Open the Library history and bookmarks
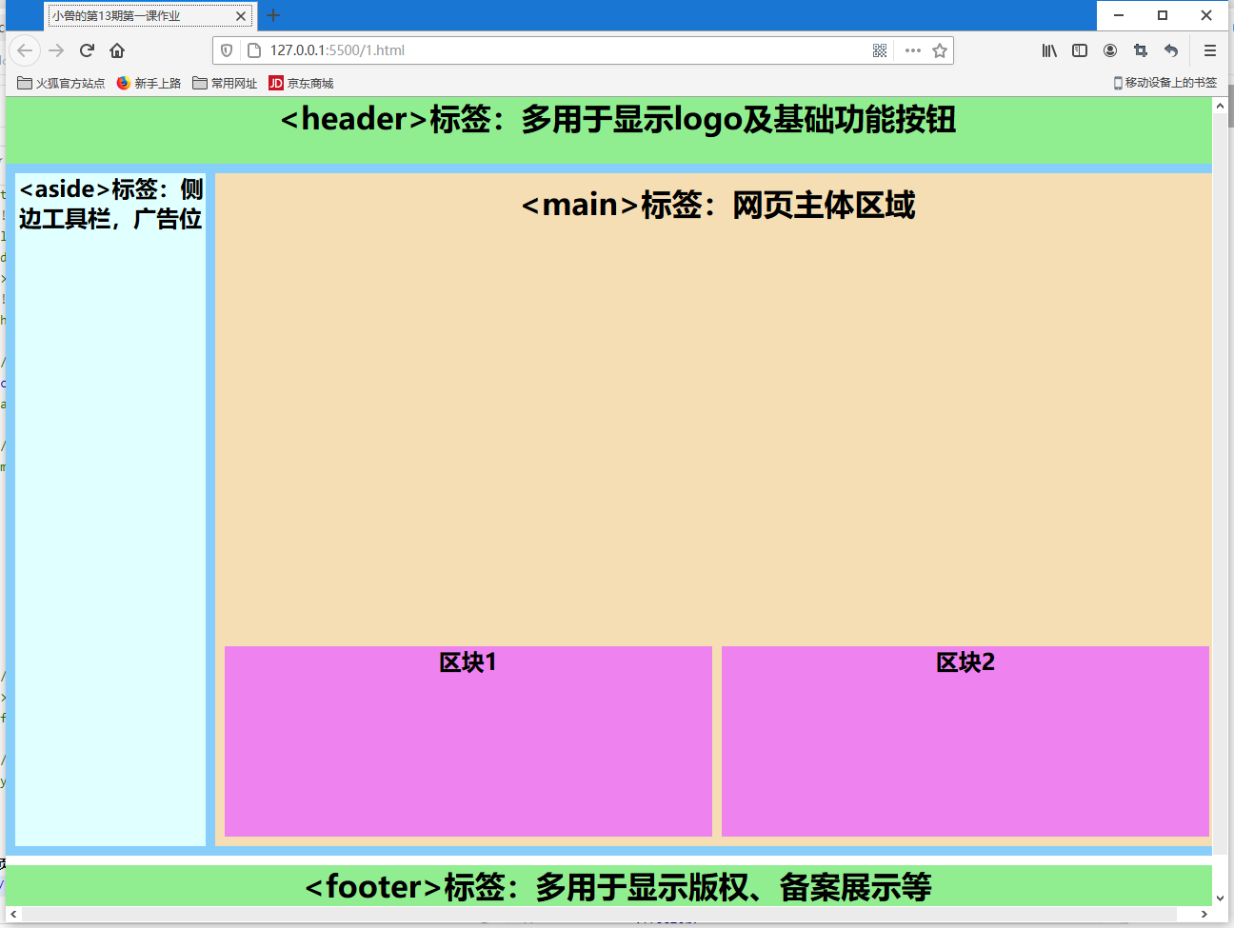 click(x=1049, y=50)
